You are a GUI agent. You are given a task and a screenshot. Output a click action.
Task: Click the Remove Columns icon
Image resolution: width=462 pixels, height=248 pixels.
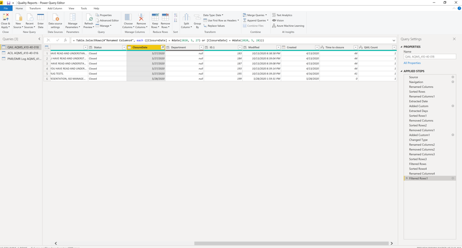click(141, 17)
